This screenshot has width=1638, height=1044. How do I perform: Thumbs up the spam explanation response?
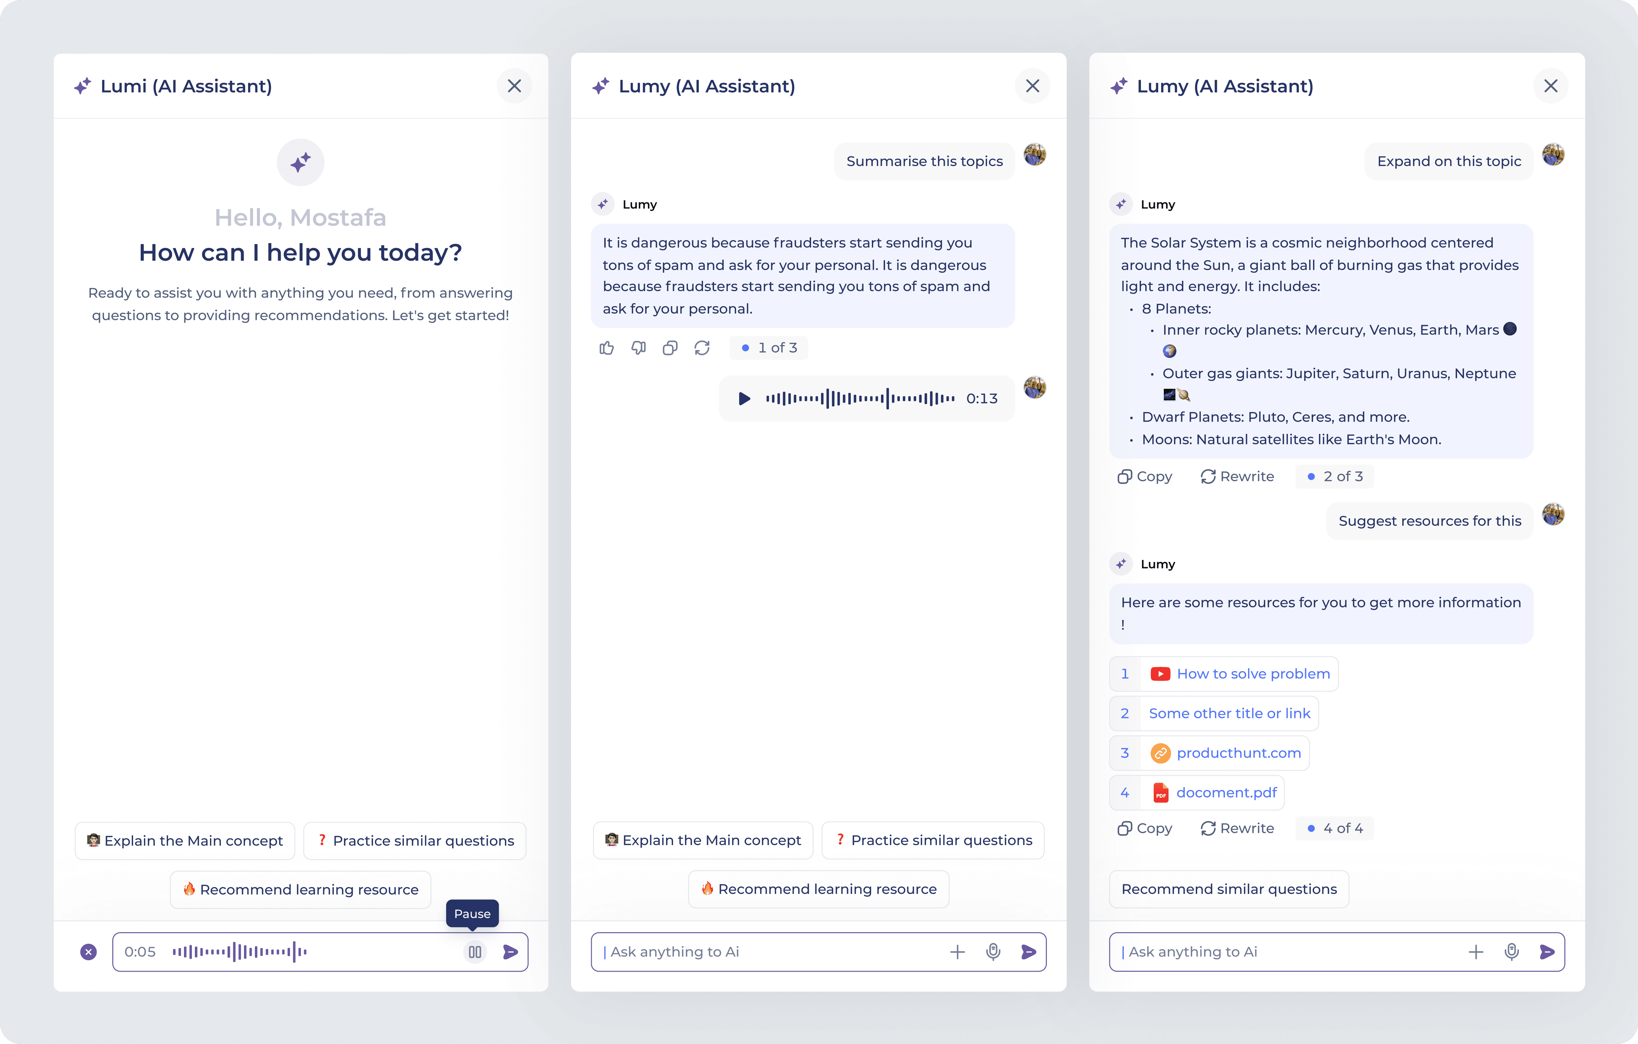click(x=607, y=347)
